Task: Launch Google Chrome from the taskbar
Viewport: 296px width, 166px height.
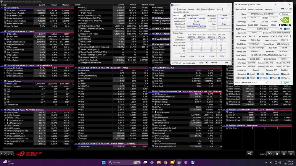Action: pyautogui.click(x=165, y=162)
